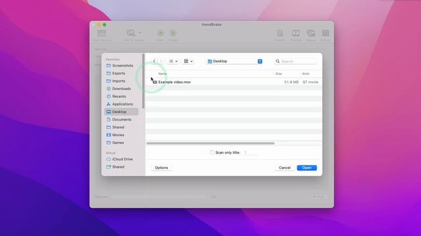
Task: Open the Desktop location pop-up menu
Action: point(235,61)
